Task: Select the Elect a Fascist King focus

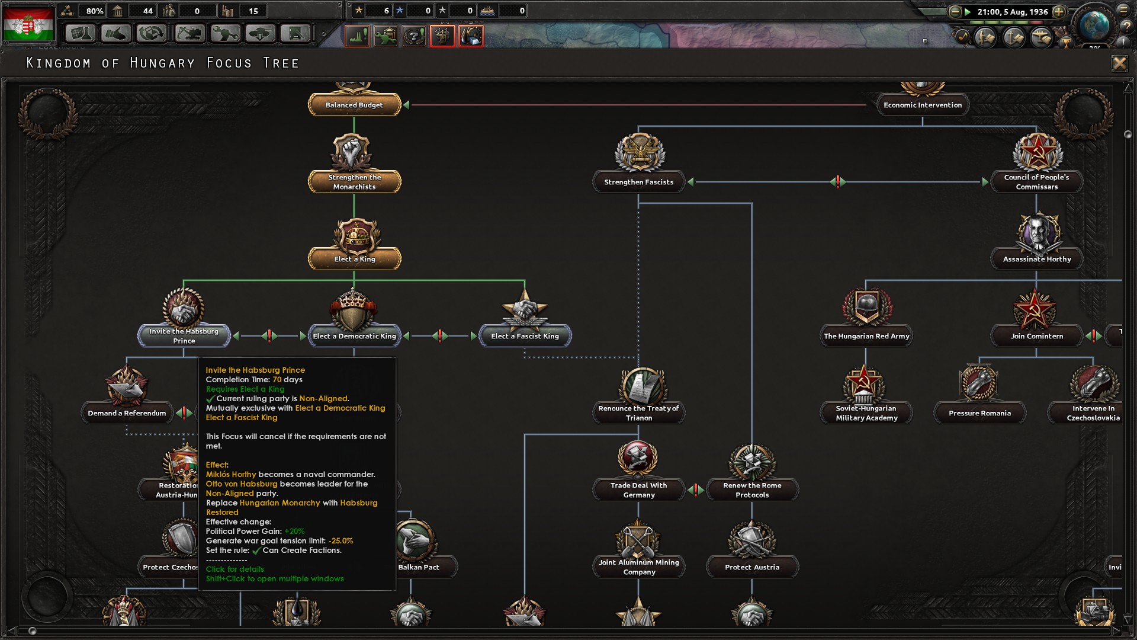Action: 525,336
